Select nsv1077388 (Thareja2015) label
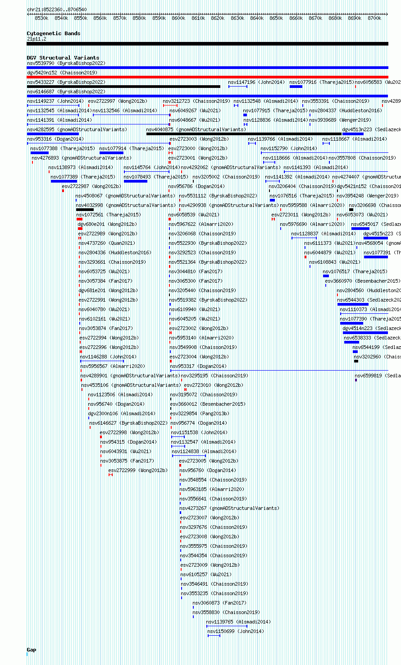Screen dimensions: 401x665 point(63,148)
